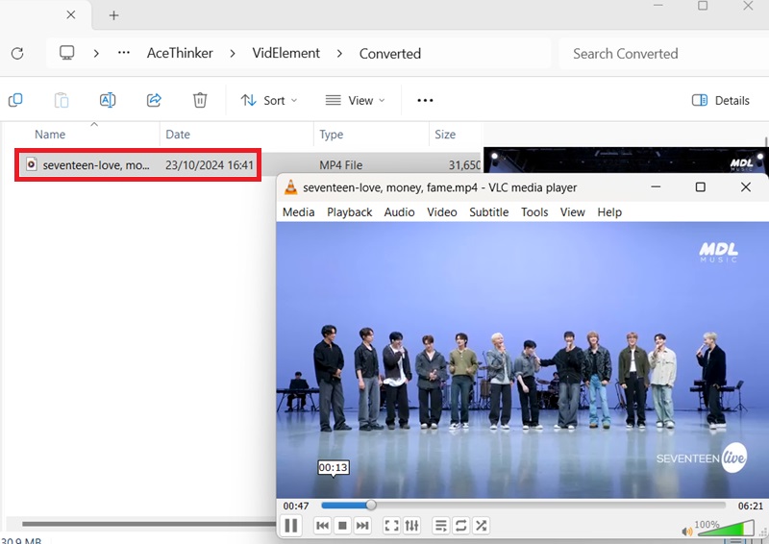
Task: Expand chevron after This PC icon
Action: tap(96, 53)
